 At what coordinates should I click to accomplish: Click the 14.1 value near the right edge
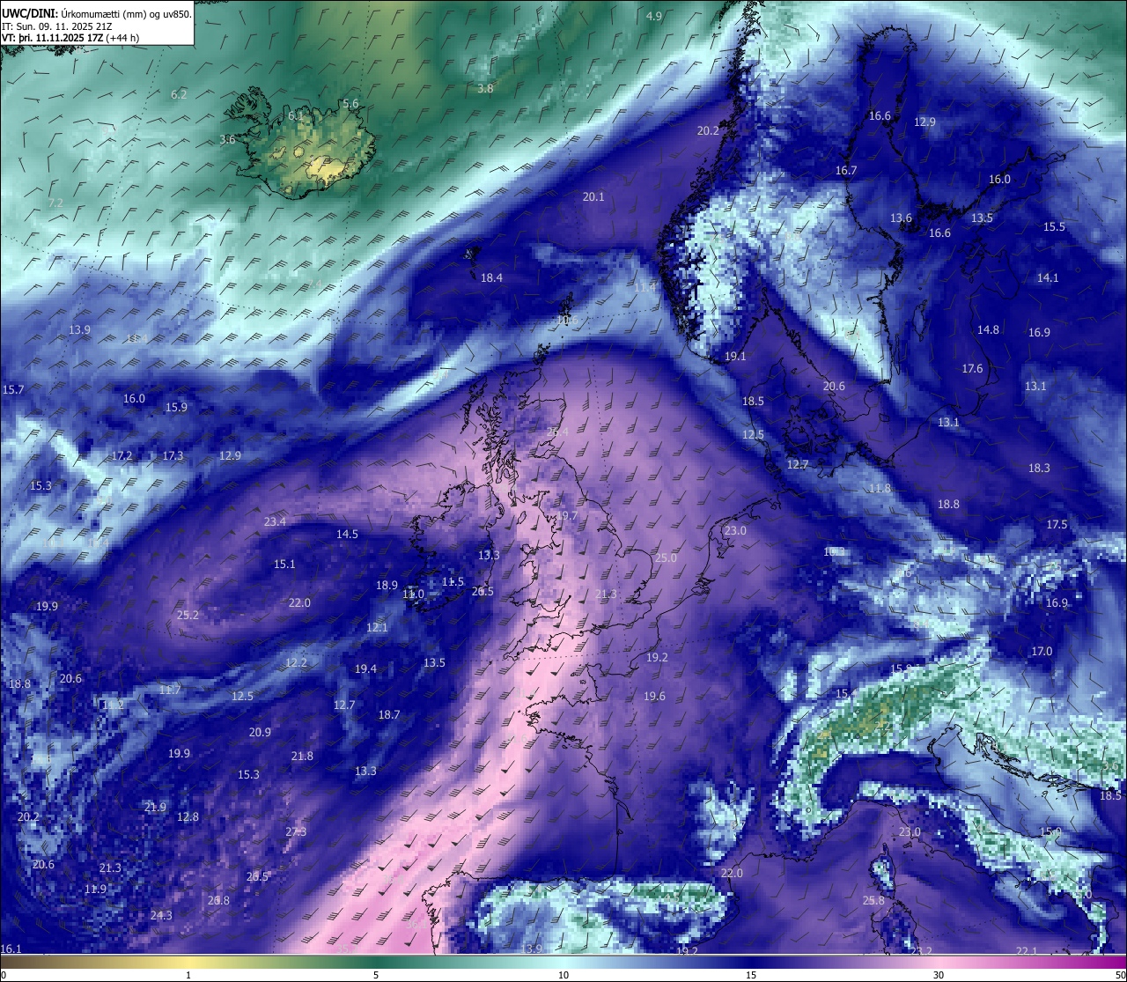(x=1048, y=278)
